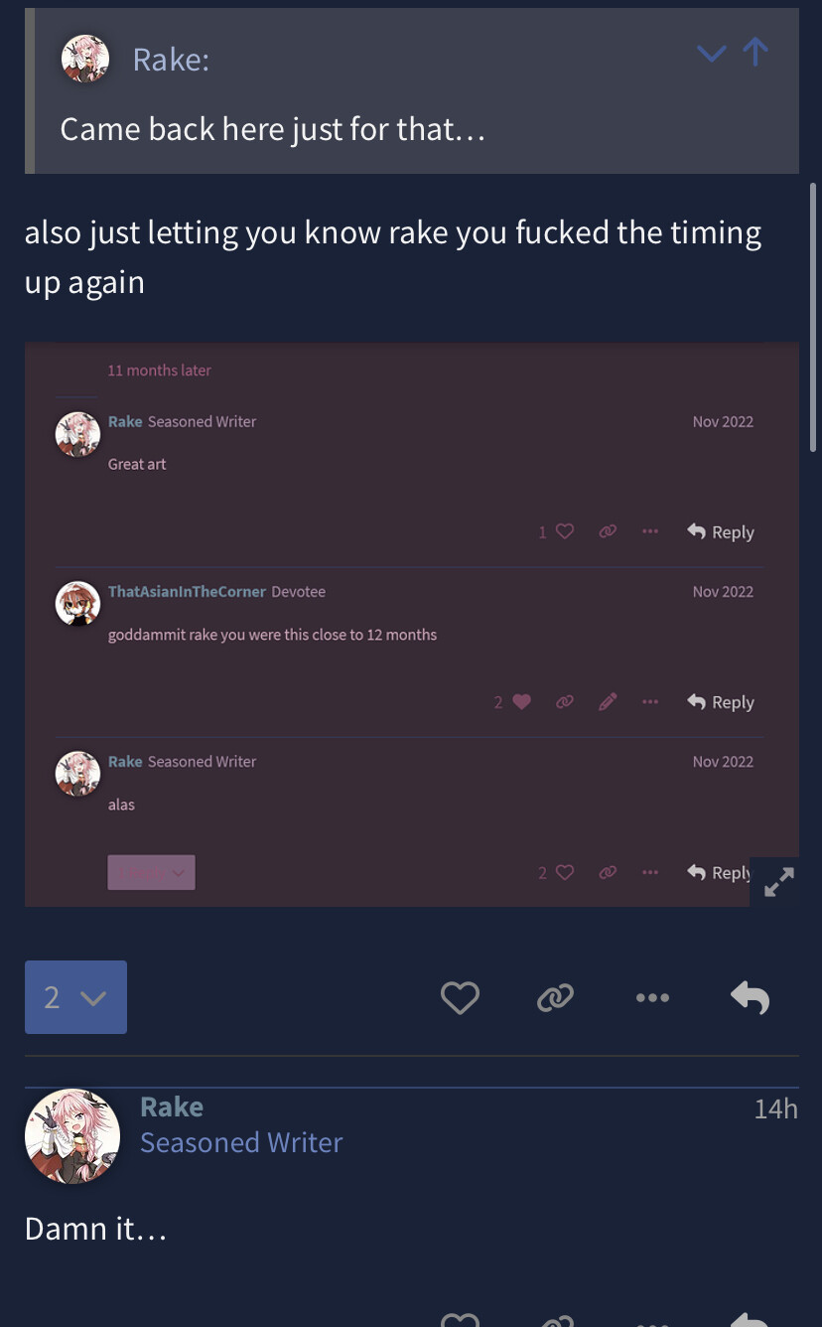
Task: Enlarge the embedded screenshot with expand icon
Action: (x=779, y=882)
